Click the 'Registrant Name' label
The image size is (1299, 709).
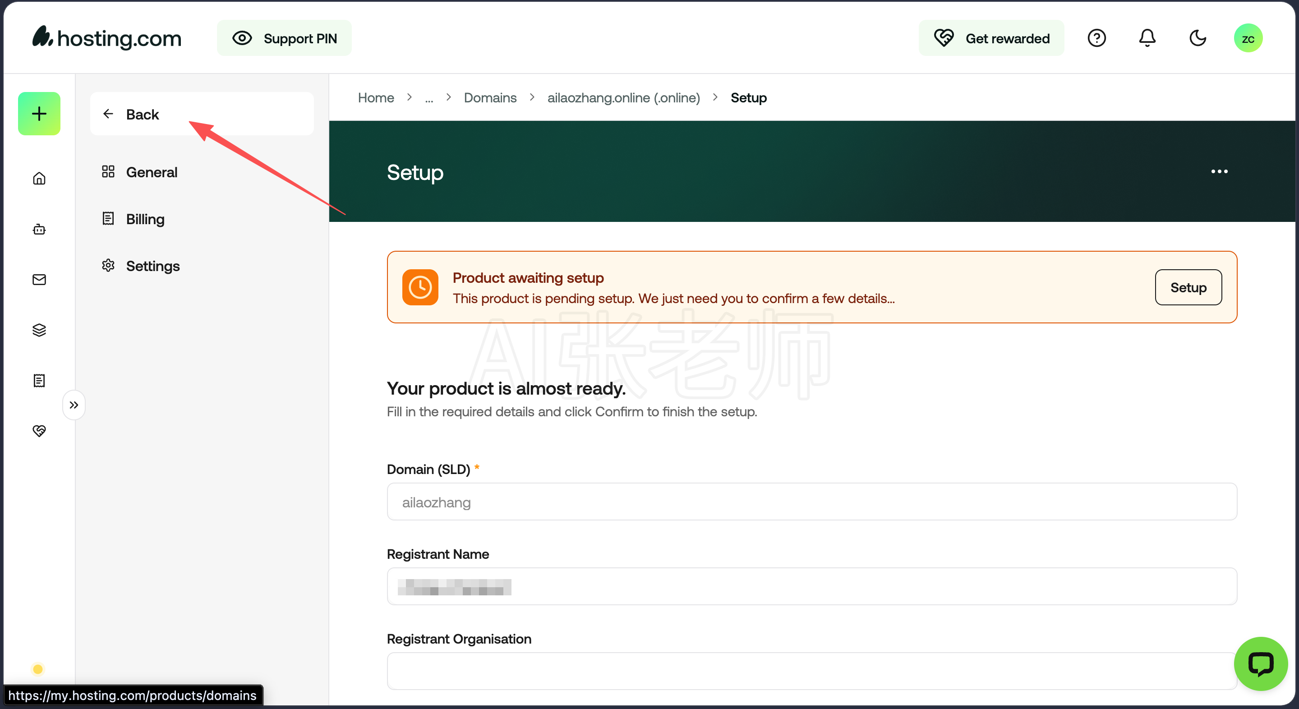point(438,554)
